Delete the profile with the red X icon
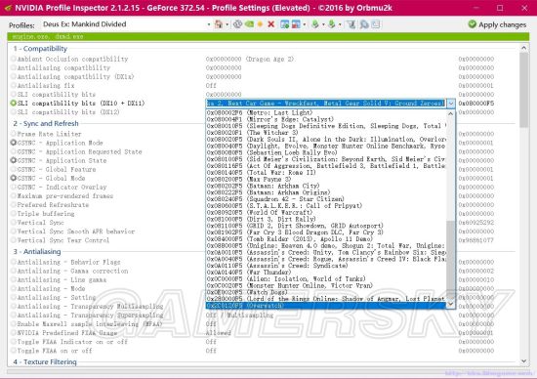Image resolution: width=537 pixels, height=379 pixels. [270, 24]
